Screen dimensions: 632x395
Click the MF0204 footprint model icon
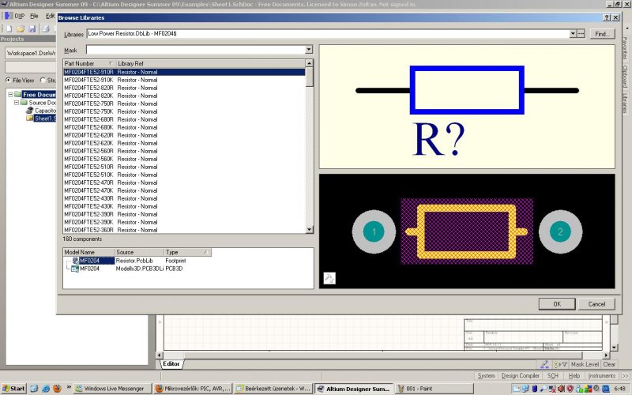76,261
